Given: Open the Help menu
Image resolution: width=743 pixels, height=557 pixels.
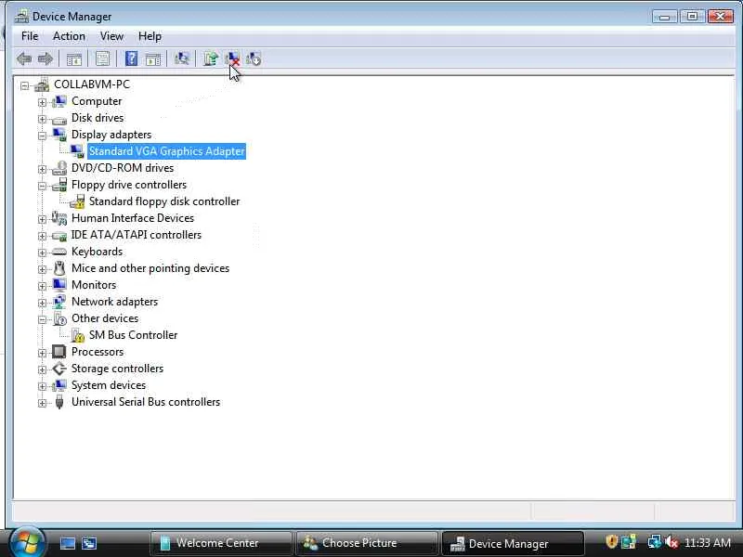Looking at the screenshot, I should [150, 36].
